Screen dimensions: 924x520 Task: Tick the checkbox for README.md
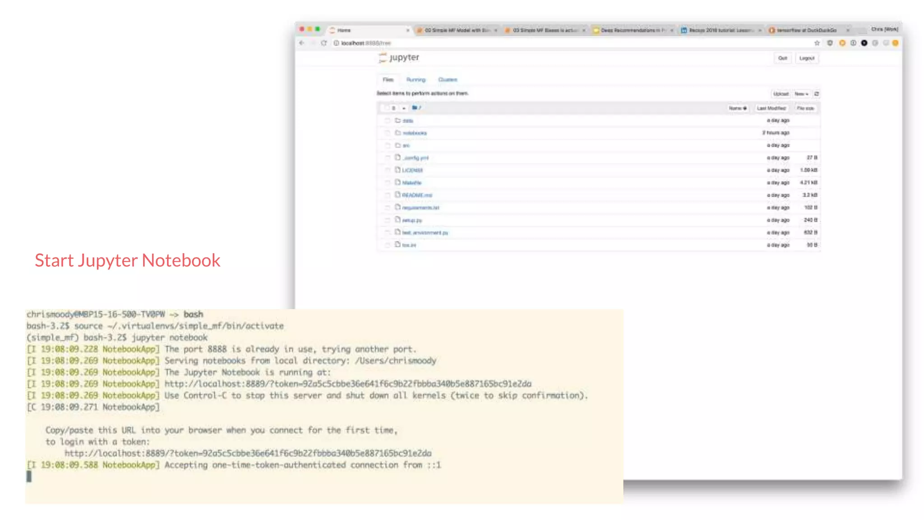tap(387, 195)
